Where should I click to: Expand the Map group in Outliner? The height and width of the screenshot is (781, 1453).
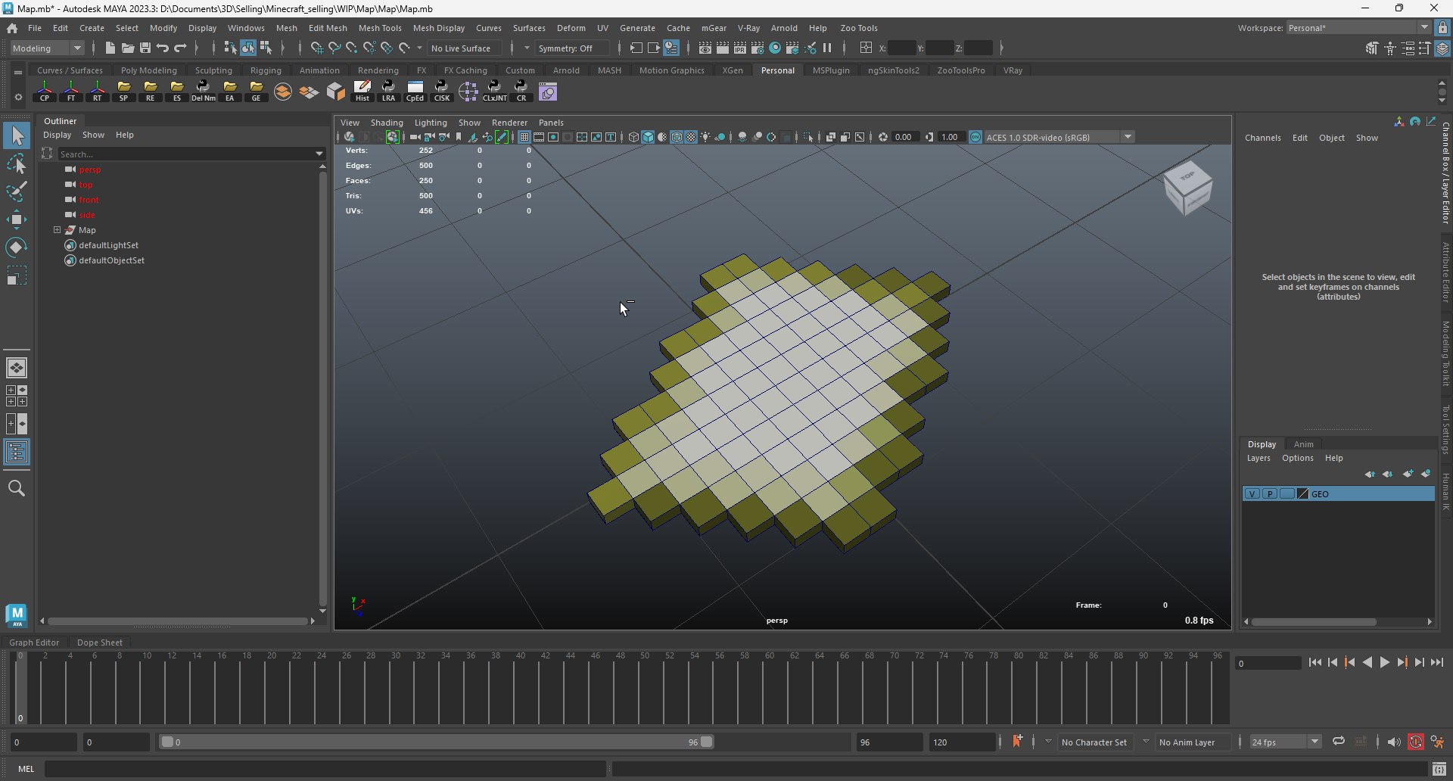57,229
